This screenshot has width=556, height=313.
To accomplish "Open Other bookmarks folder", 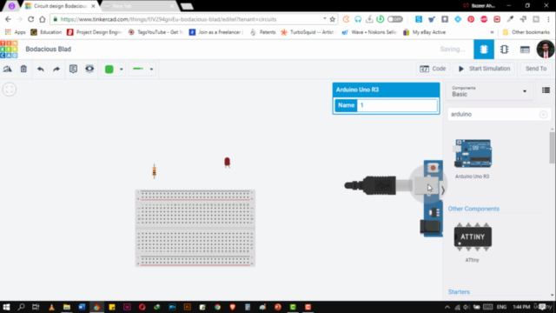I will click(x=526, y=32).
